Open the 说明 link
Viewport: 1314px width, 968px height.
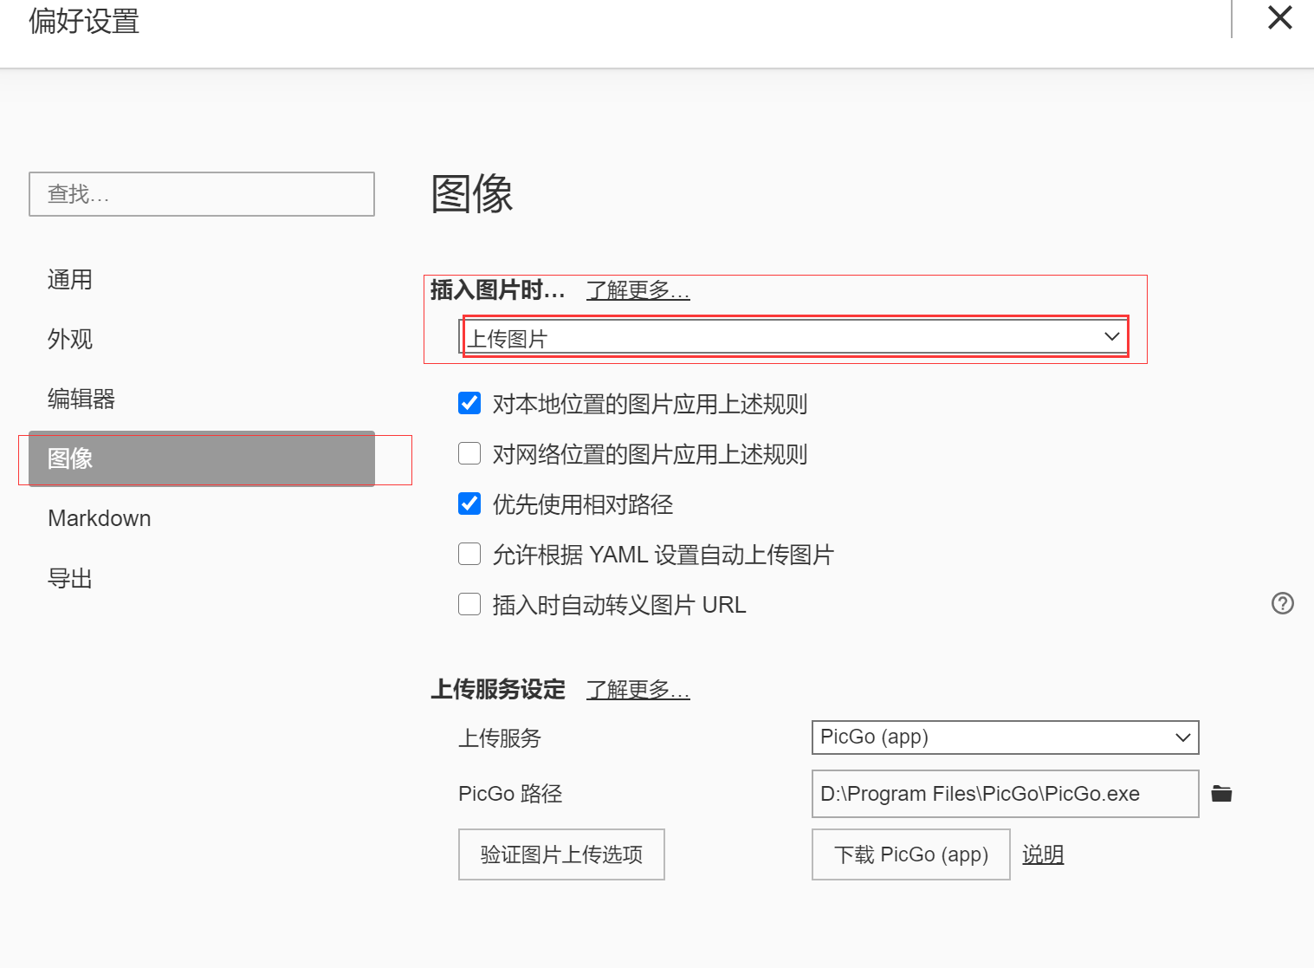(1043, 854)
